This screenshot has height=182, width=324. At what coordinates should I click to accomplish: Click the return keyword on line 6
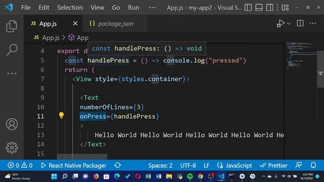click(x=76, y=70)
